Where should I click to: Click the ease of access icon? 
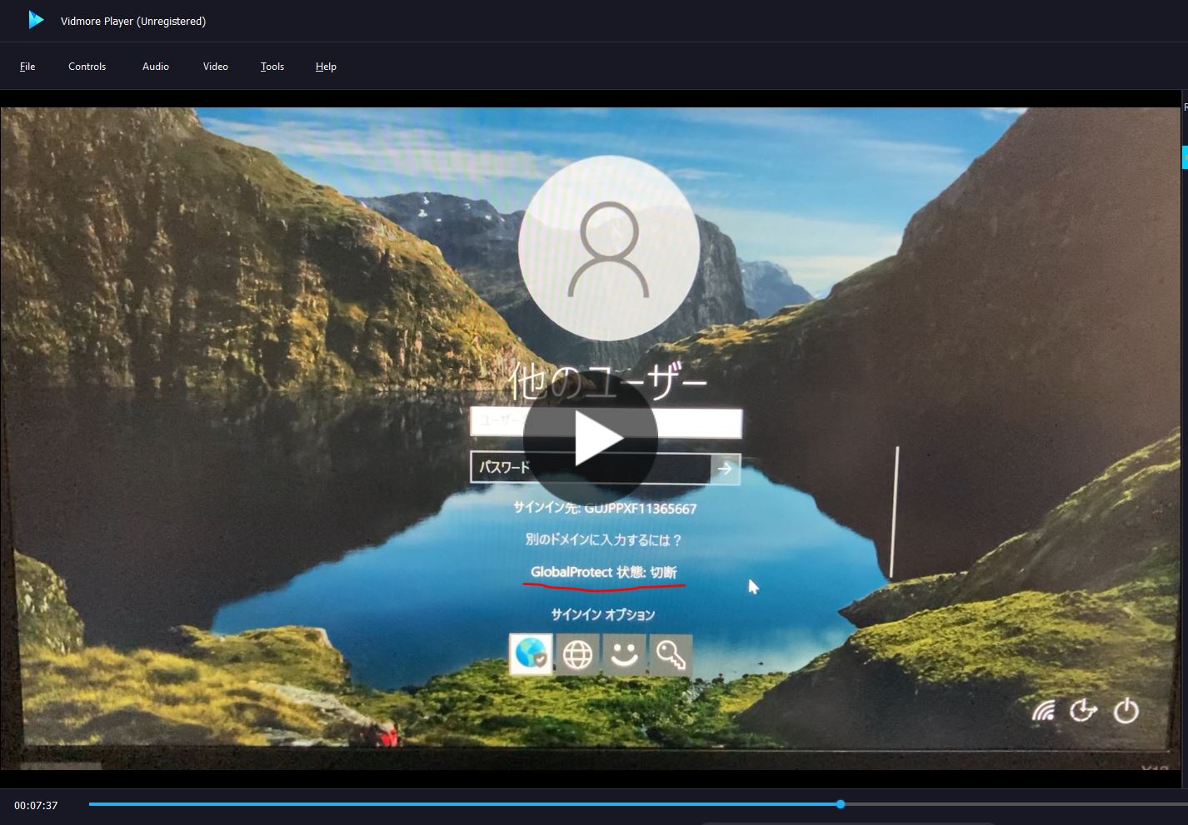(1083, 710)
